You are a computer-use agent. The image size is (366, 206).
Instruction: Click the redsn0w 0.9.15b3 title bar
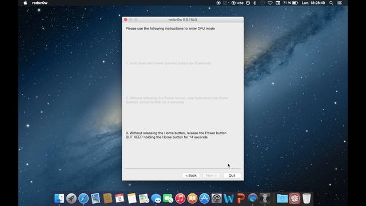(x=182, y=19)
